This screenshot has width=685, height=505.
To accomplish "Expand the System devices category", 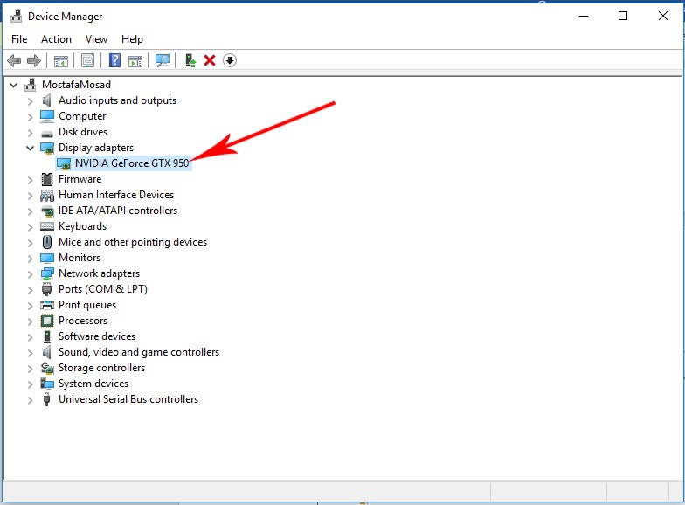I will [30, 384].
